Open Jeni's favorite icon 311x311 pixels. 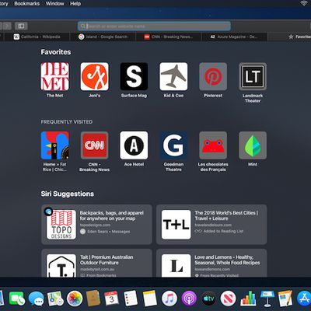[x=95, y=76]
